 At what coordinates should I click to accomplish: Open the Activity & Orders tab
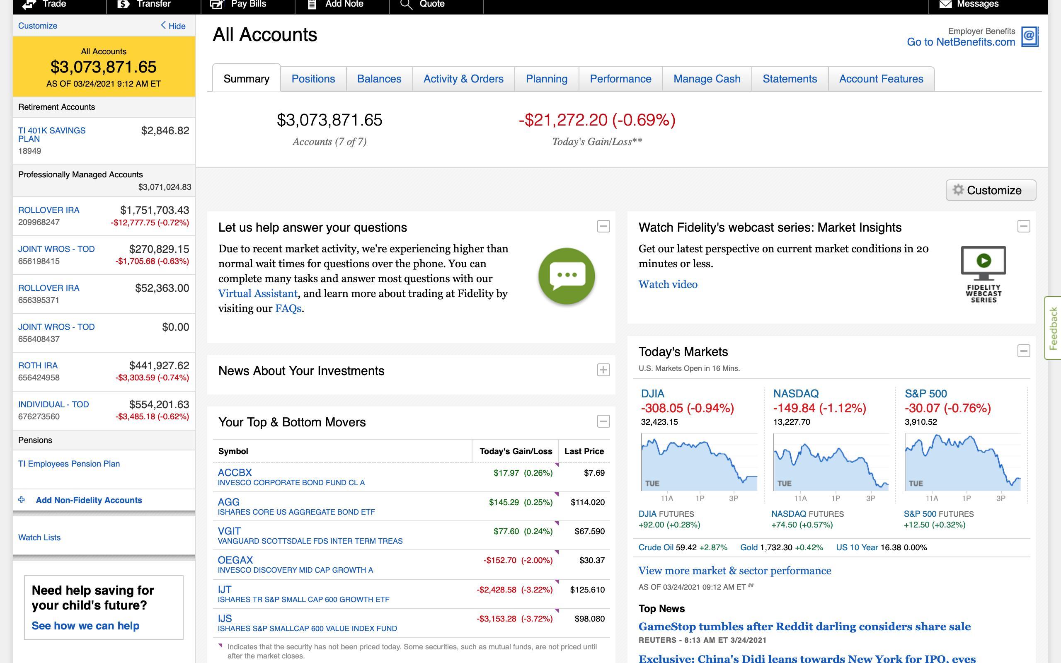[463, 79]
